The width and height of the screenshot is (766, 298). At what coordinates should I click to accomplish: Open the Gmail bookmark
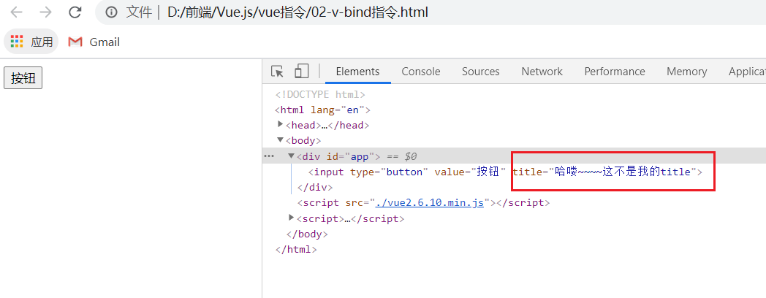(x=94, y=42)
